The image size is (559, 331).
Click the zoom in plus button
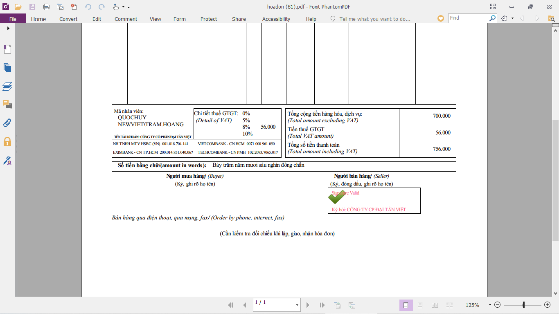click(548, 305)
